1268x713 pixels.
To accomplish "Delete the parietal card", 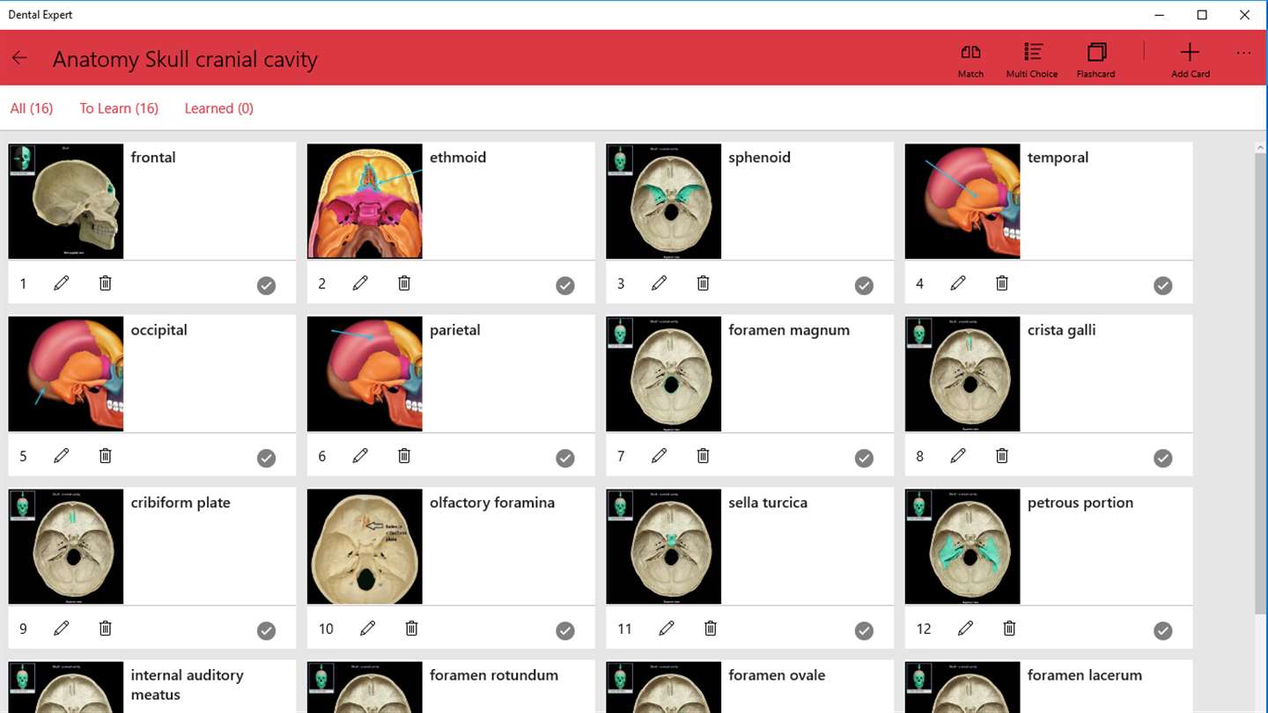I will point(404,456).
